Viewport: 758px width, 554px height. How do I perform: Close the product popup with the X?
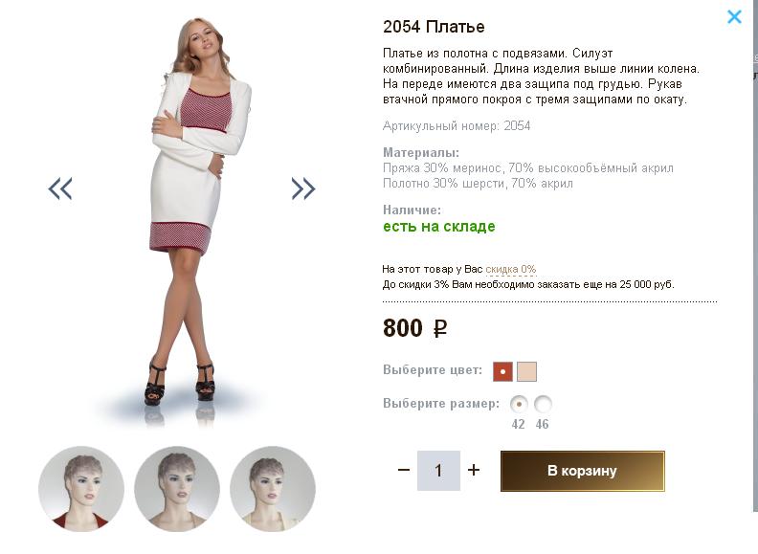(x=734, y=16)
